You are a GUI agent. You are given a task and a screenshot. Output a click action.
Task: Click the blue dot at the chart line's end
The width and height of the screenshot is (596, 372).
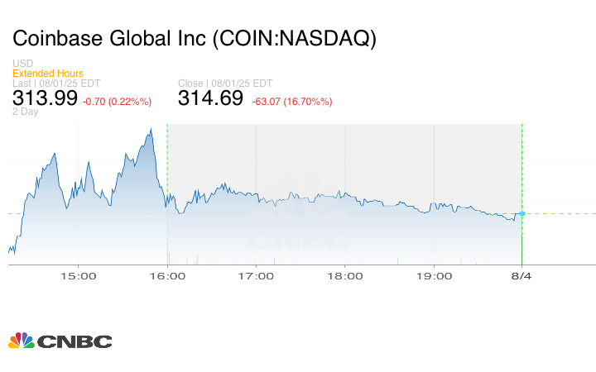521,213
